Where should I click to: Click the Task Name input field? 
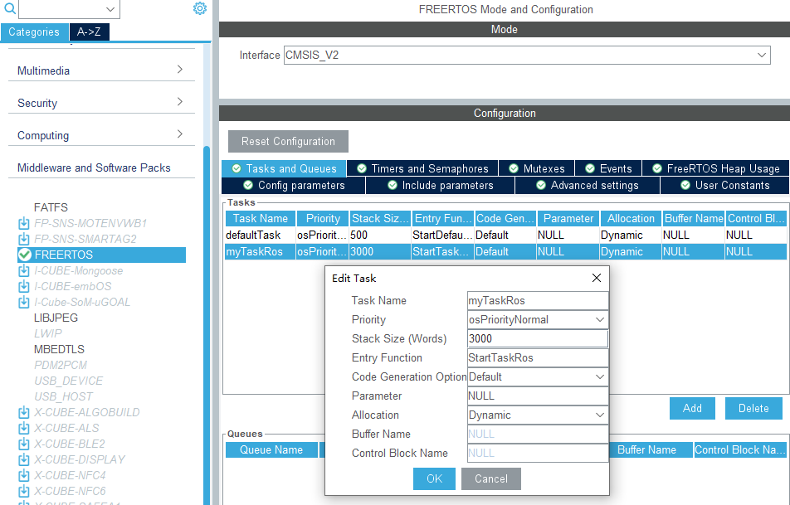pos(538,300)
